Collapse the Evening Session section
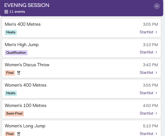Viewport: 165px width, 136px height. pyautogui.click(x=157, y=6)
